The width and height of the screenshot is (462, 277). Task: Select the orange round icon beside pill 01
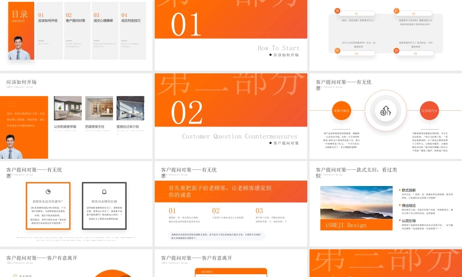click(337, 11)
